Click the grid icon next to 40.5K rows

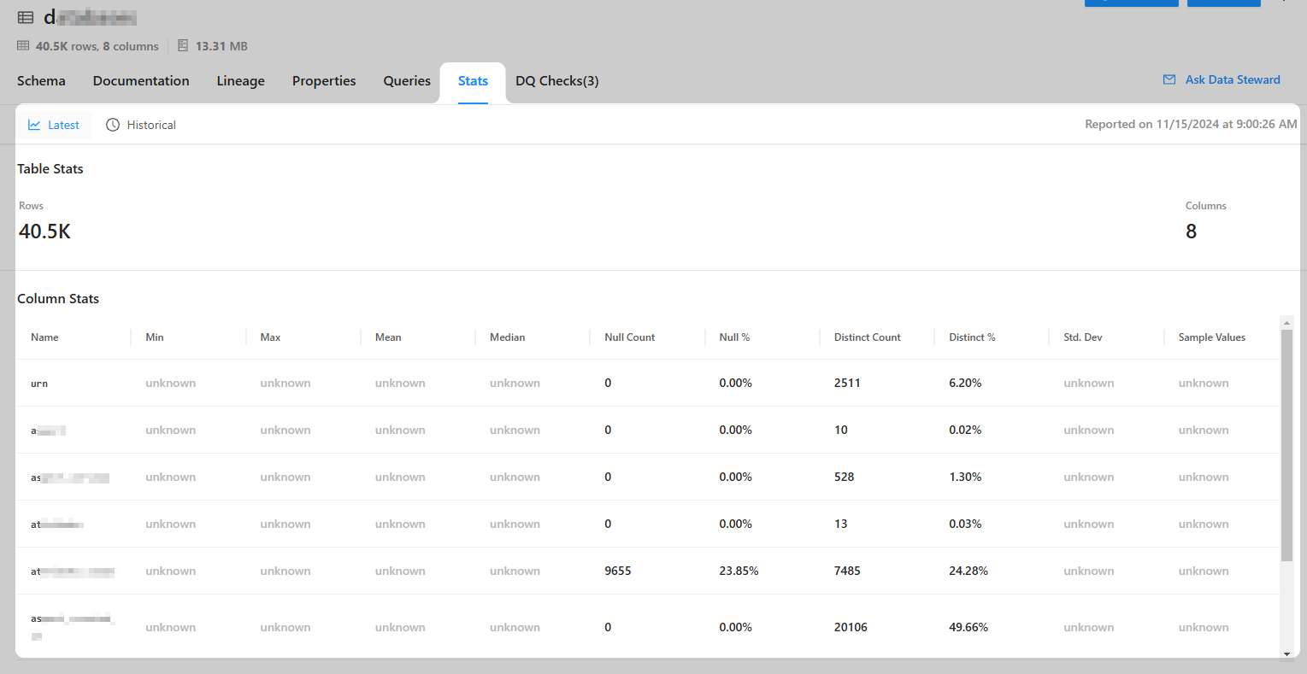(x=23, y=46)
